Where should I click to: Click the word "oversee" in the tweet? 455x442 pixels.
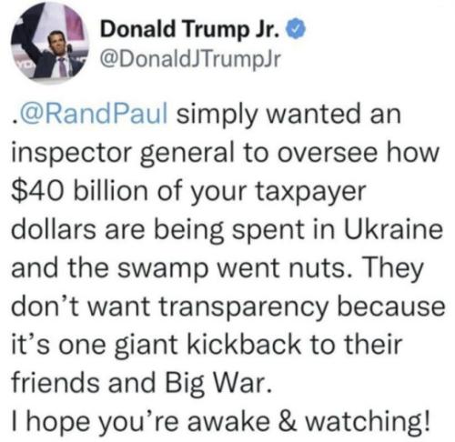[x=330, y=154]
